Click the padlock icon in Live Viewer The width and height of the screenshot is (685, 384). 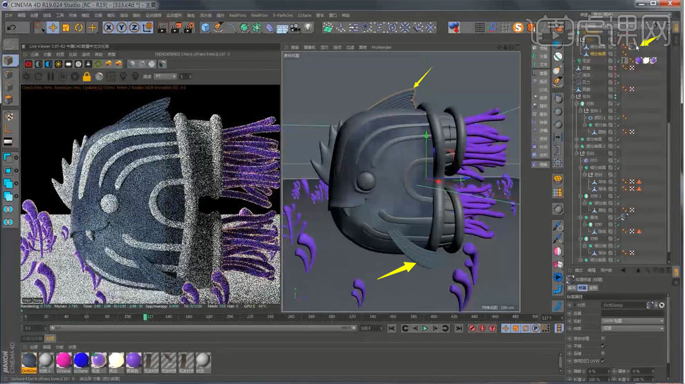click(x=87, y=76)
